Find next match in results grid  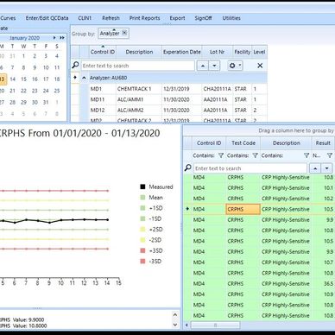click(327, 168)
